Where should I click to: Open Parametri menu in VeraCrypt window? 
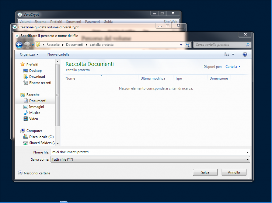pyautogui.click(x=92, y=22)
